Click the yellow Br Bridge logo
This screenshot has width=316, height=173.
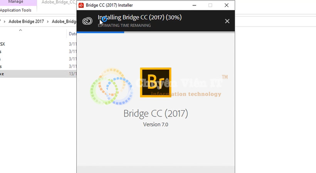click(156, 82)
